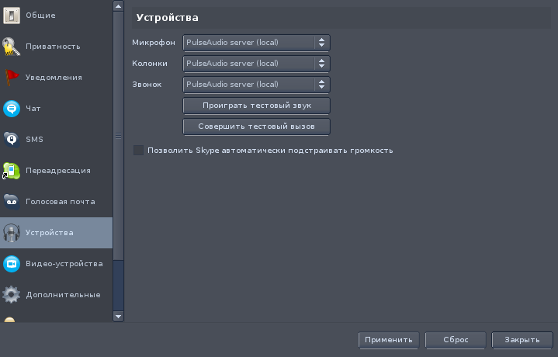Image resolution: width=558 pixels, height=357 pixels.
Task: Expand the Звонок device dropdown
Action: 256,85
